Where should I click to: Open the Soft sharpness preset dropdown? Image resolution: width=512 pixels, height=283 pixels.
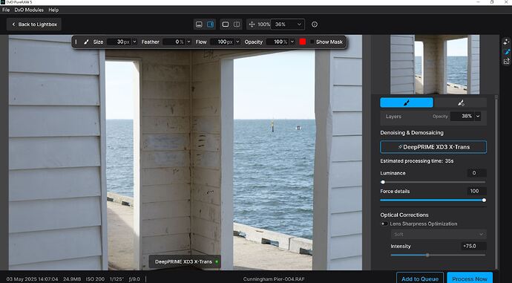pos(439,234)
